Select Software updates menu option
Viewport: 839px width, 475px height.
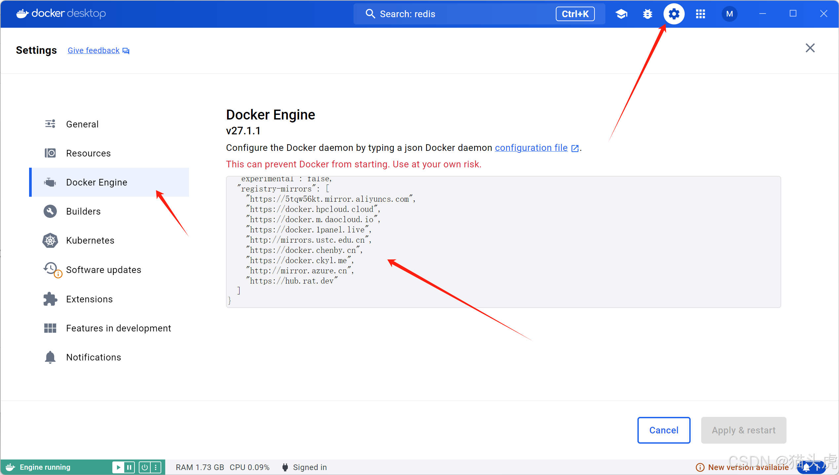pos(104,269)
